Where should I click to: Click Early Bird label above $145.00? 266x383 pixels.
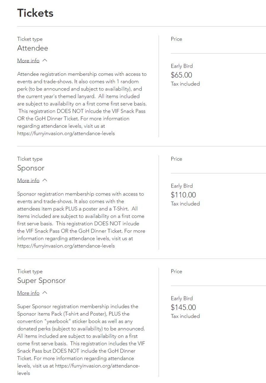click(x=181, y=298)
